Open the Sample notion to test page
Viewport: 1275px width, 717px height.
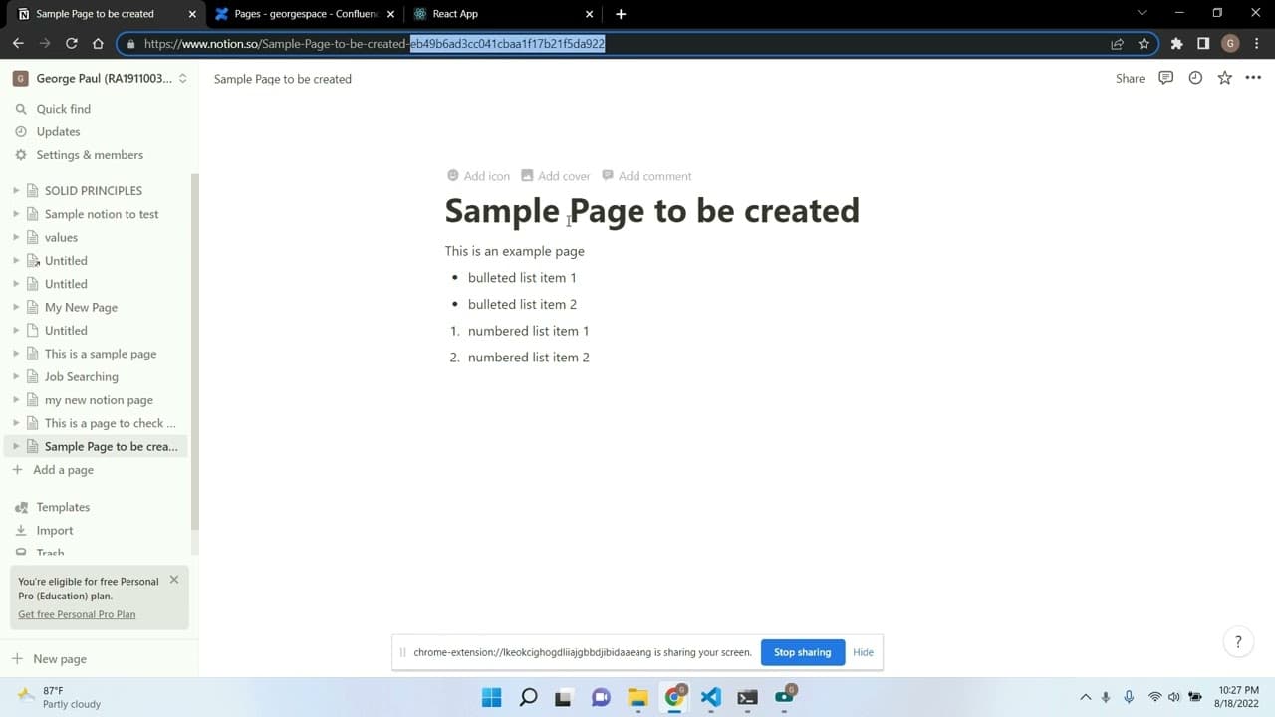coord(102,214)
